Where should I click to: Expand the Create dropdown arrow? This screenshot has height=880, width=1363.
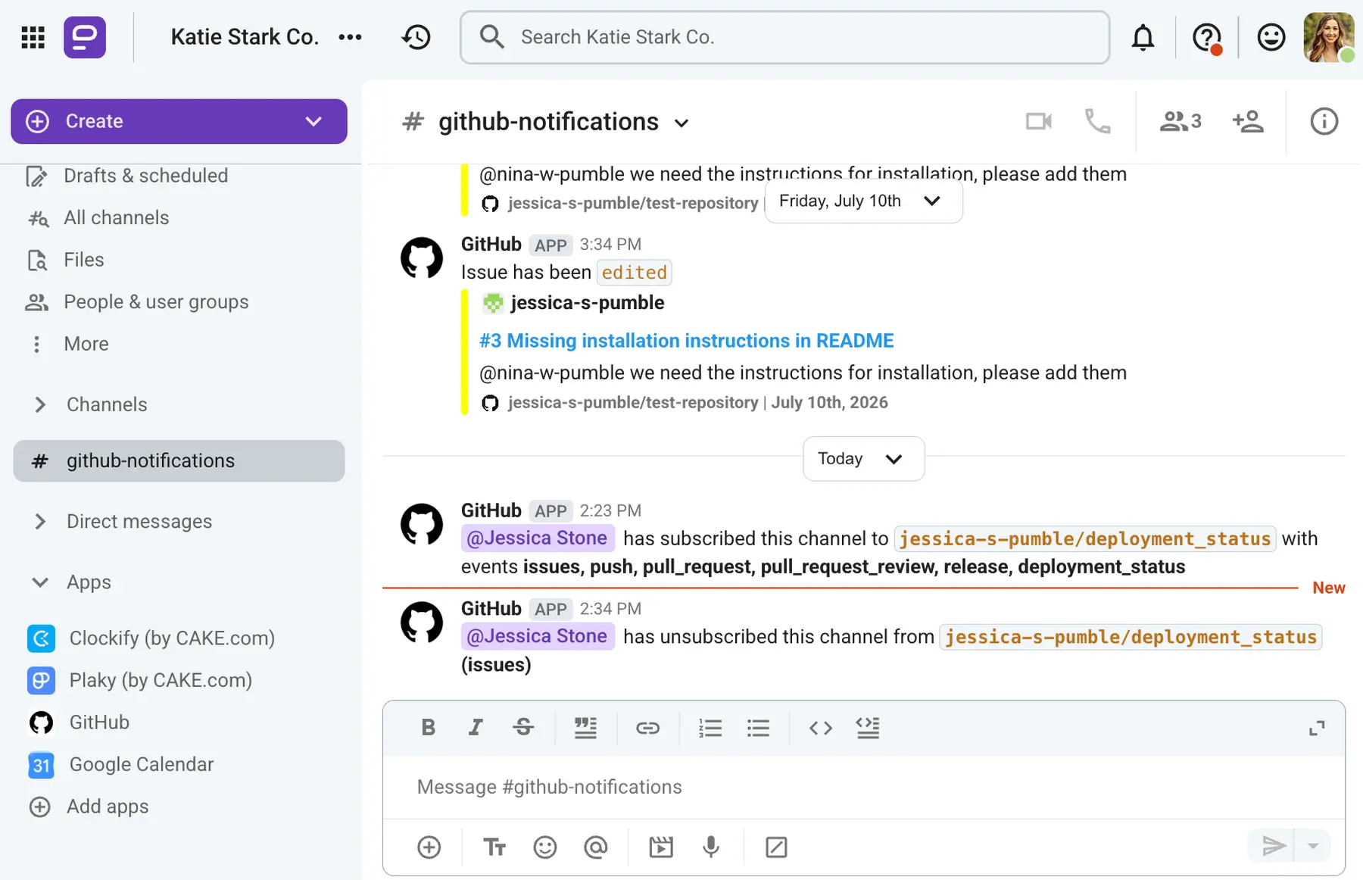313,121
